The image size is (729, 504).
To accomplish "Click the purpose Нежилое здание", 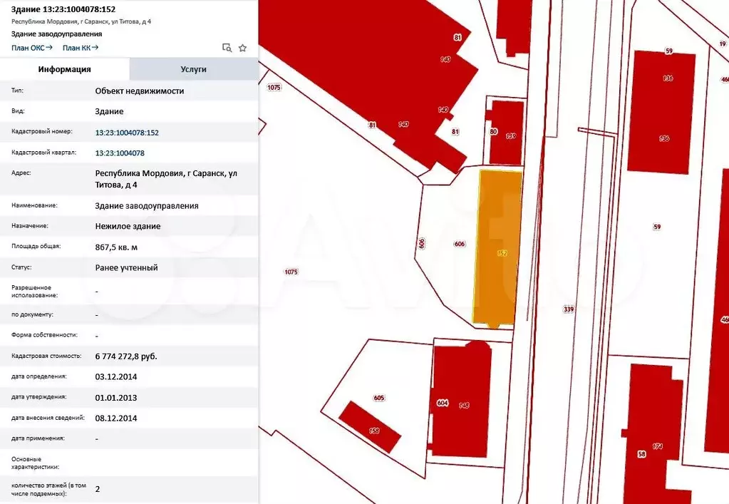I will (128, 227).
